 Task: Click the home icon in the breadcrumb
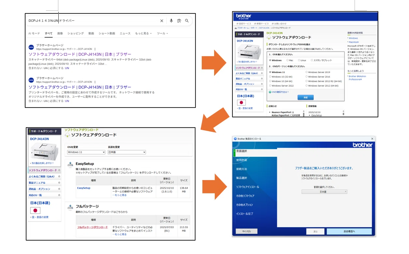click(236, 28)
